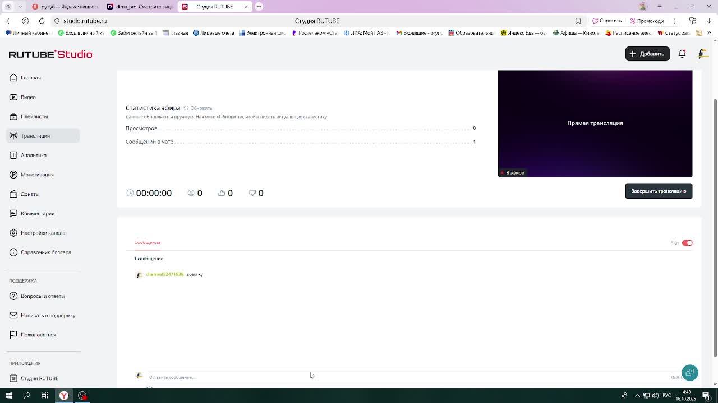The height and width of the screenshot is (403, 718).
Task: Click the likes thumbs-up icon
Action: [x=222, y=193]
